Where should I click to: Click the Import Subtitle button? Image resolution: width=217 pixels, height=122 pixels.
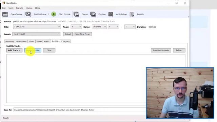pos(33,50)
